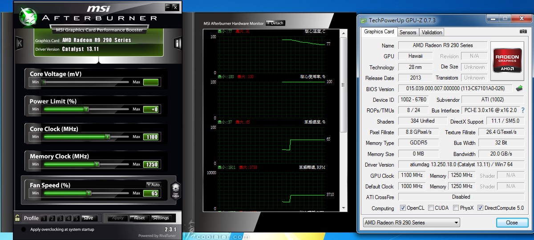Viewport: 534px width, 240px height.
Task: Switch to the Sensors tab
Action: 408,32
